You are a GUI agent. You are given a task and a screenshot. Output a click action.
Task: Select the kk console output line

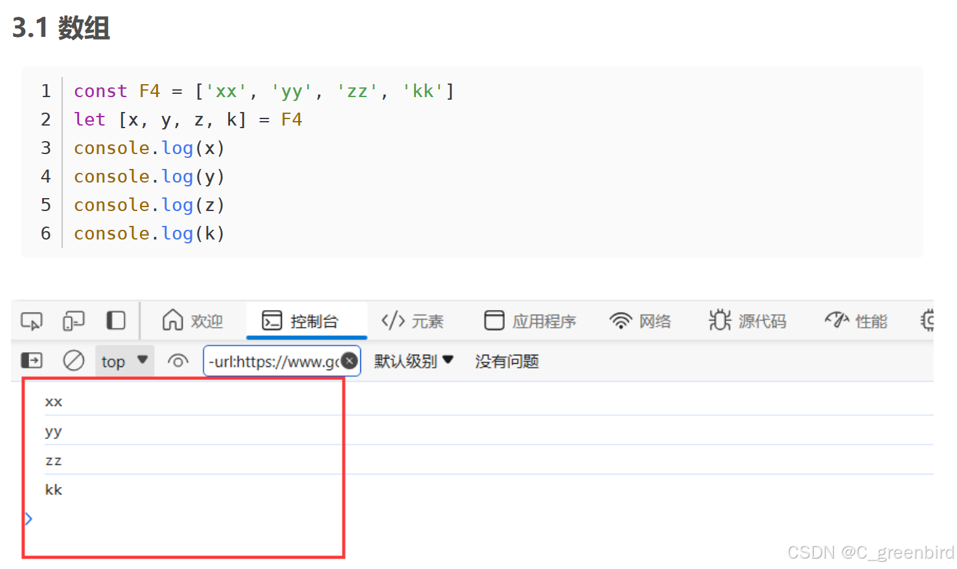click(54, 490)
